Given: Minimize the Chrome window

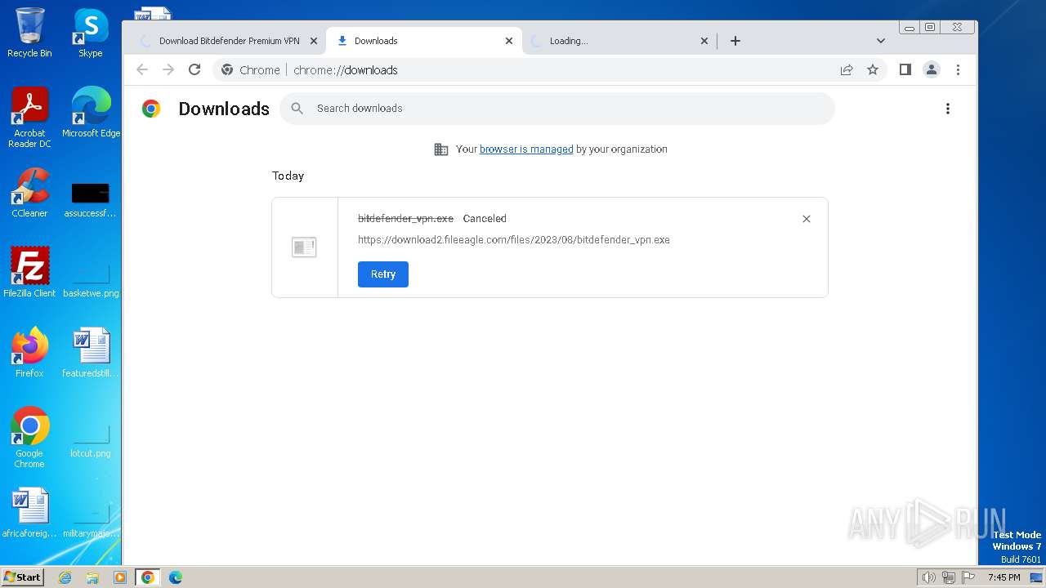Looking at the screenshot, I should (910, 27).
